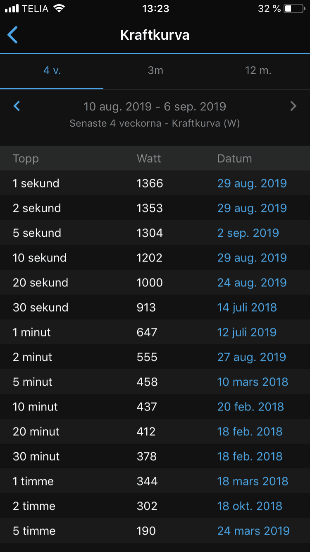The height and width of the screenshot is (552, 310).
Task: Open the 10 mars 2018 date link
Action: [x=253, y=382]
